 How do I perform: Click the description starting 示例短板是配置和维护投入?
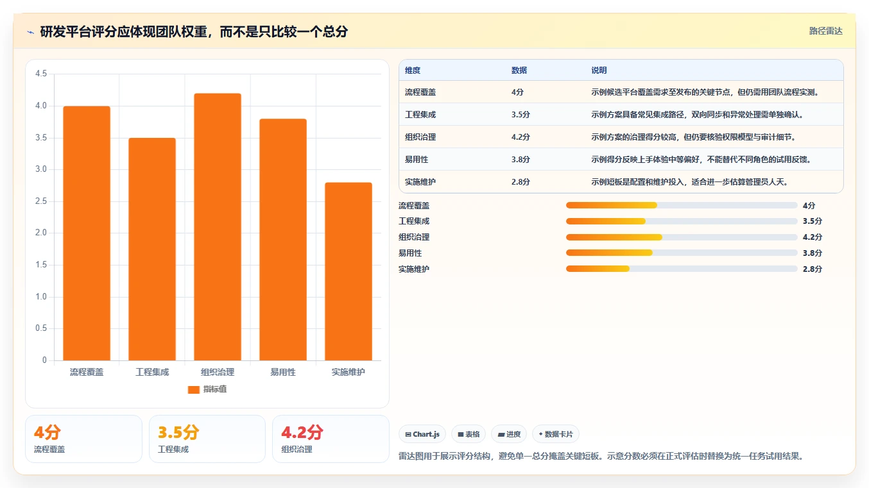pyautogui.click(x=689, y=182)
